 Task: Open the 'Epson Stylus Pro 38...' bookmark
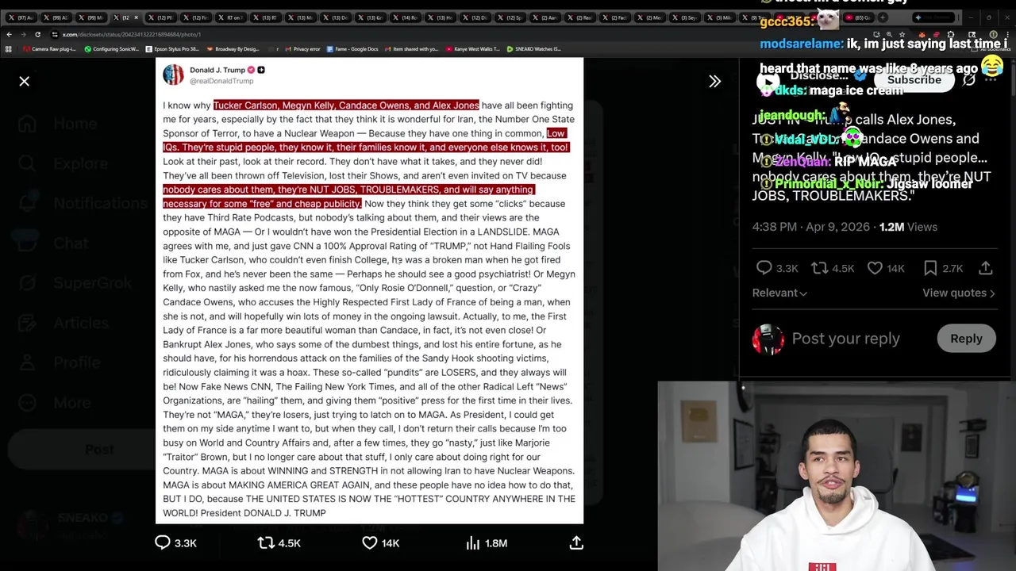171,49
